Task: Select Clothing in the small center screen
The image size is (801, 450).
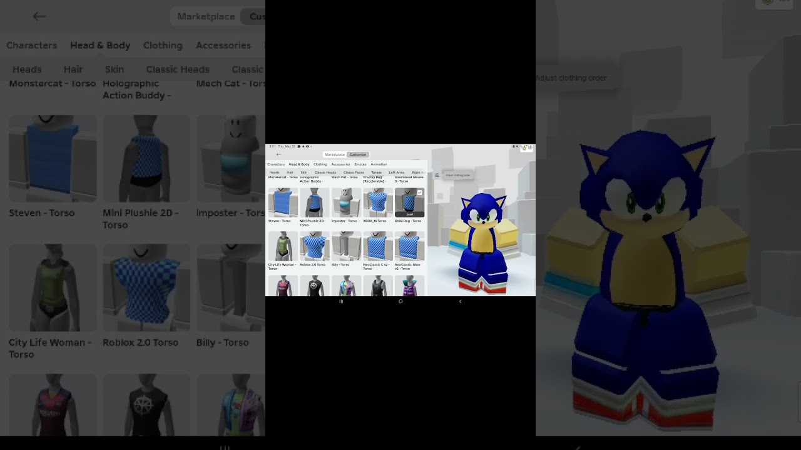Action: coord(320,164)
